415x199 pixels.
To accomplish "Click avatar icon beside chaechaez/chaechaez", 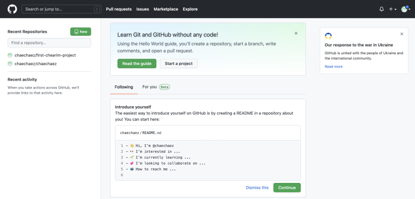I will point(10,64).
